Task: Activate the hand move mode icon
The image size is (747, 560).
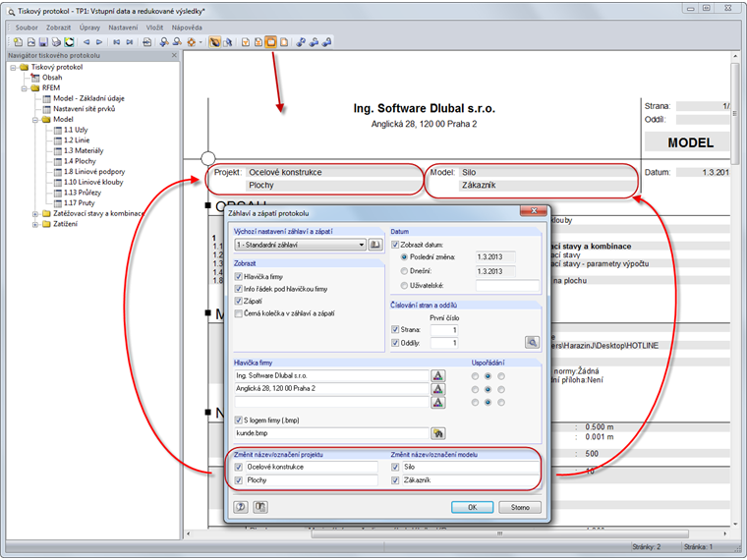Action: click(215, 42)
